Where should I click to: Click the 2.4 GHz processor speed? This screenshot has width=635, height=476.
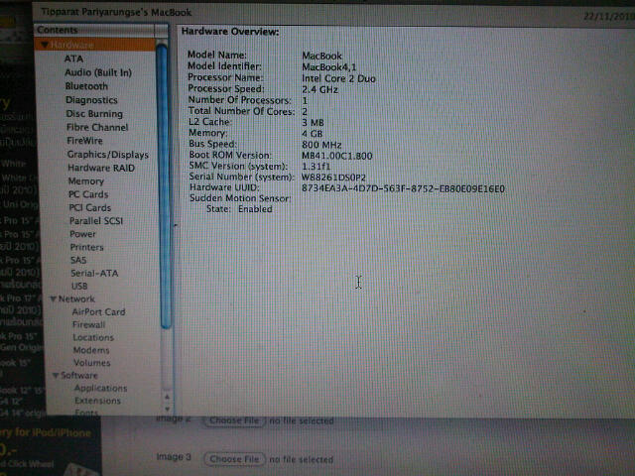[x=319, y=90]
